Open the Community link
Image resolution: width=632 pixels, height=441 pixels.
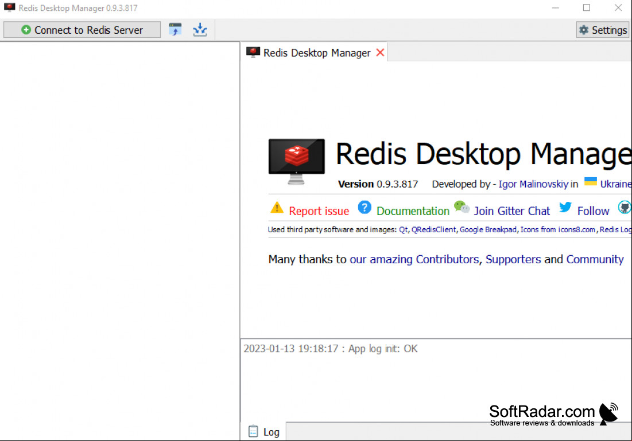595,259
